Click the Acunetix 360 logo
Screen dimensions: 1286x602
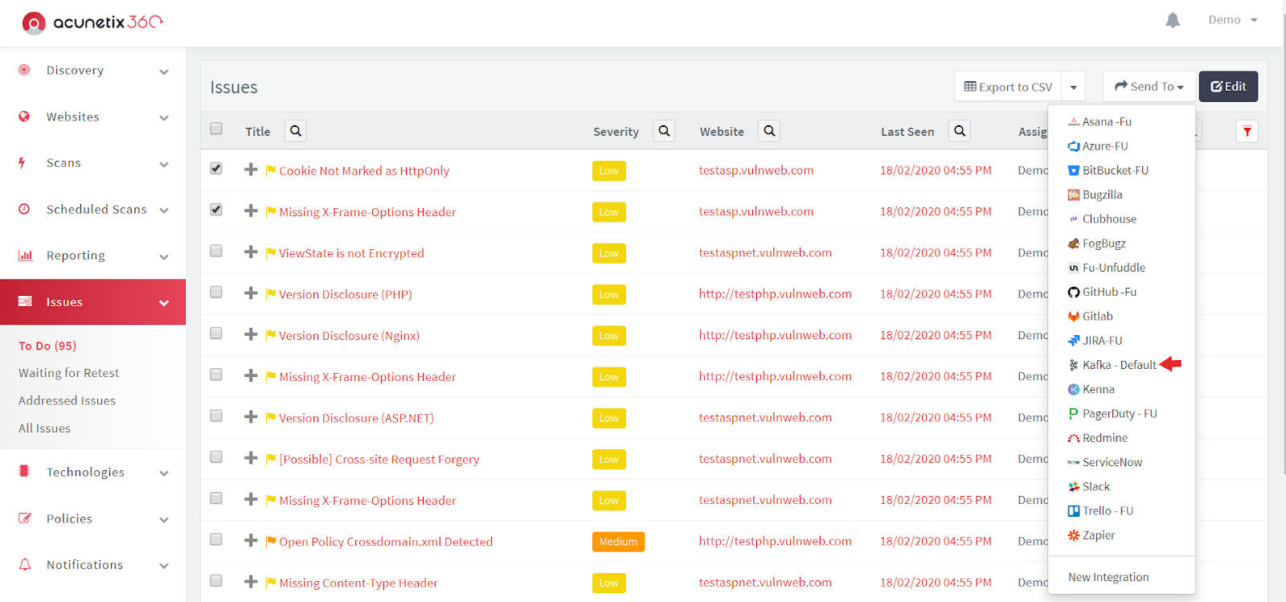92,23
